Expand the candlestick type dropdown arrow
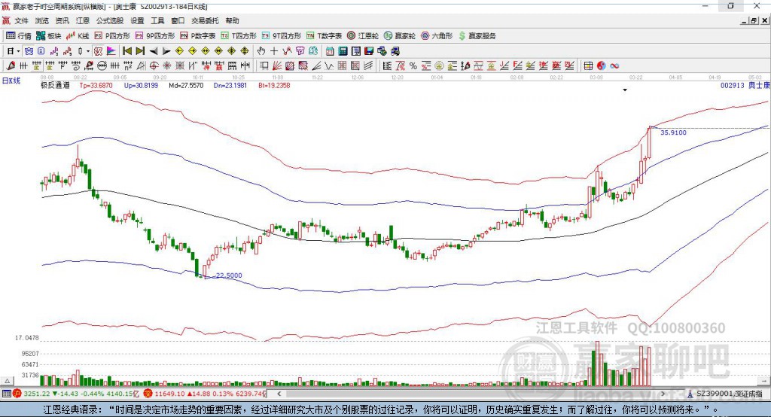Screen dimensions: 771x417 [88, 51]
